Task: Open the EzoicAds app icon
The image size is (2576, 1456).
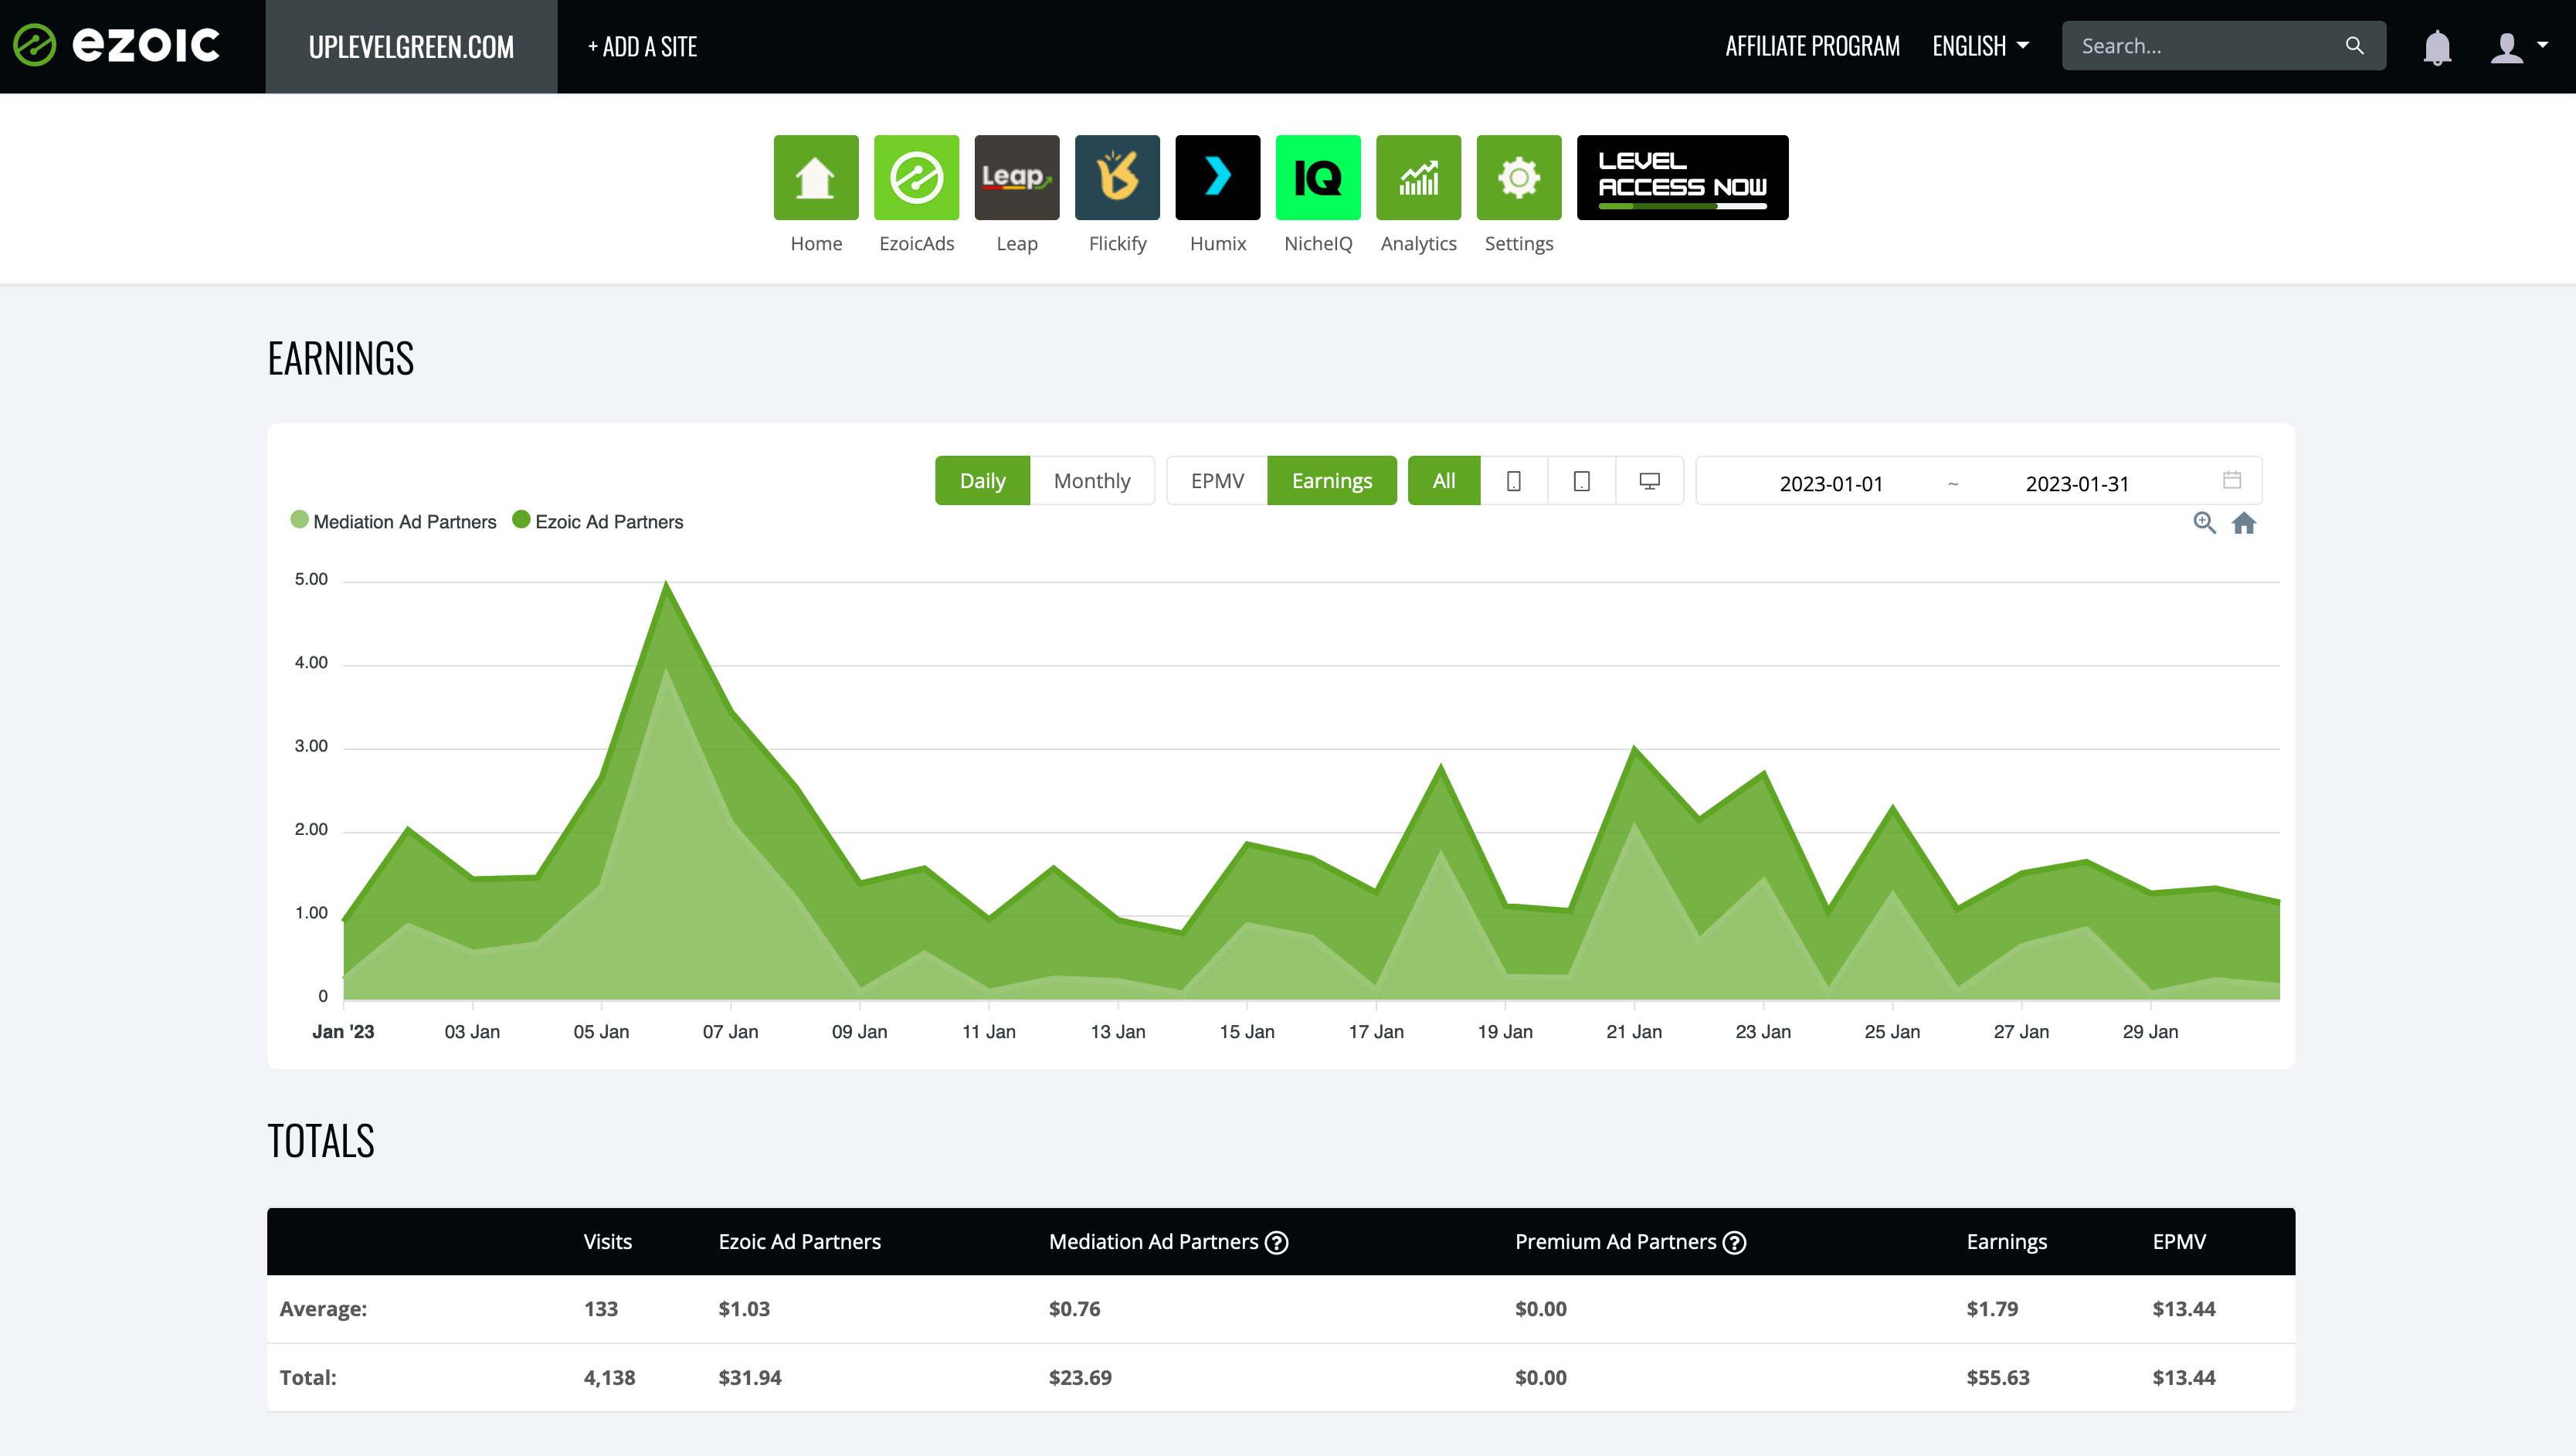Action: pyautogui.click(x=916, y=177)
